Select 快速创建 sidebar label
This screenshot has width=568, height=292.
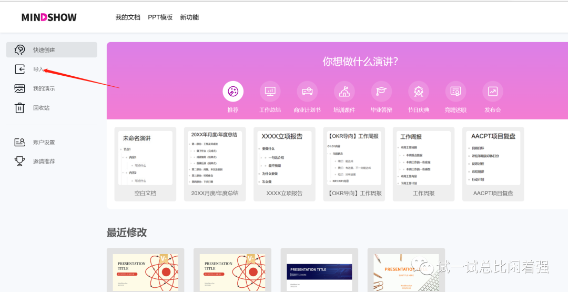(44, 50)
